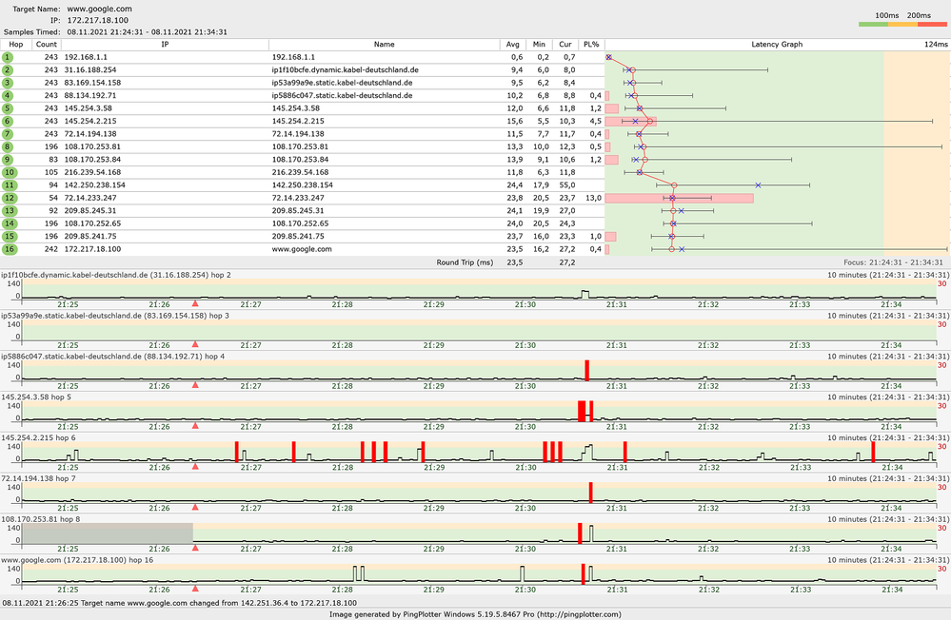Click the red packet-loss bar in hop 7 timeline
The image size is (951, 620).
[591, 493]
